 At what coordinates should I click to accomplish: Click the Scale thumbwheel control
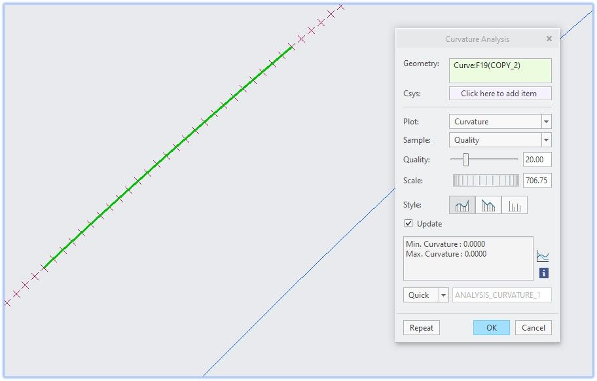point(486,181)
